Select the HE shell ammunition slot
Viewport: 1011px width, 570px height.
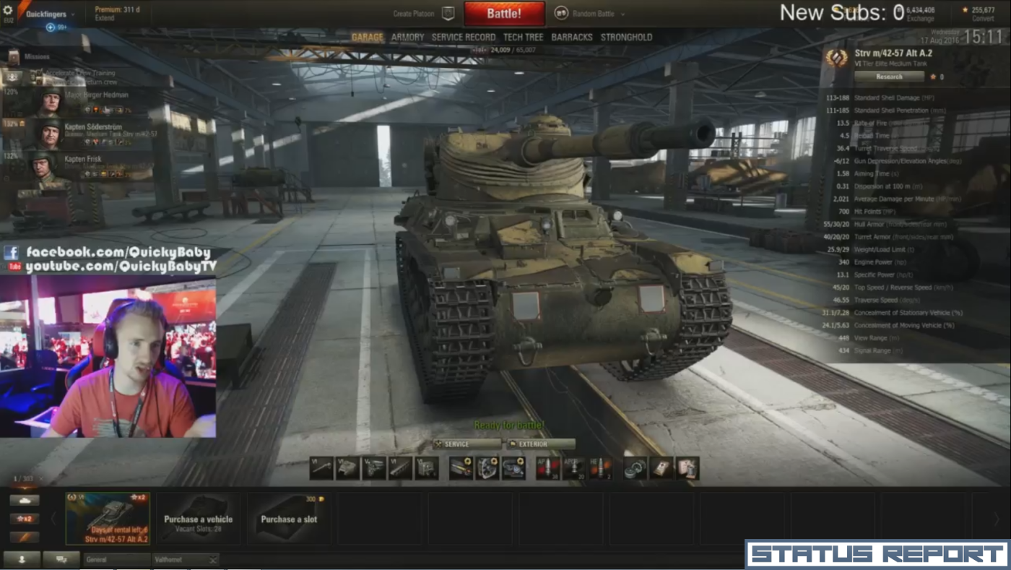point(599,468)
